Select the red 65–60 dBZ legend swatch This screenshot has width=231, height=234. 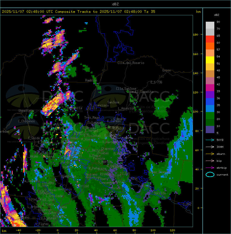point(210,39)
